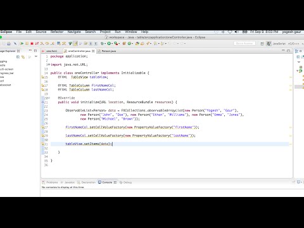The image size is (304, 228).
Task: Open the Run launch dropdown arrow
Action: [112, 44]
